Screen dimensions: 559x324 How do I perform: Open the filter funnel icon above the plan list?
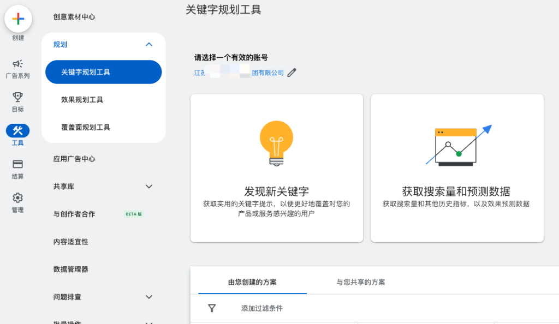coord(212,308)
